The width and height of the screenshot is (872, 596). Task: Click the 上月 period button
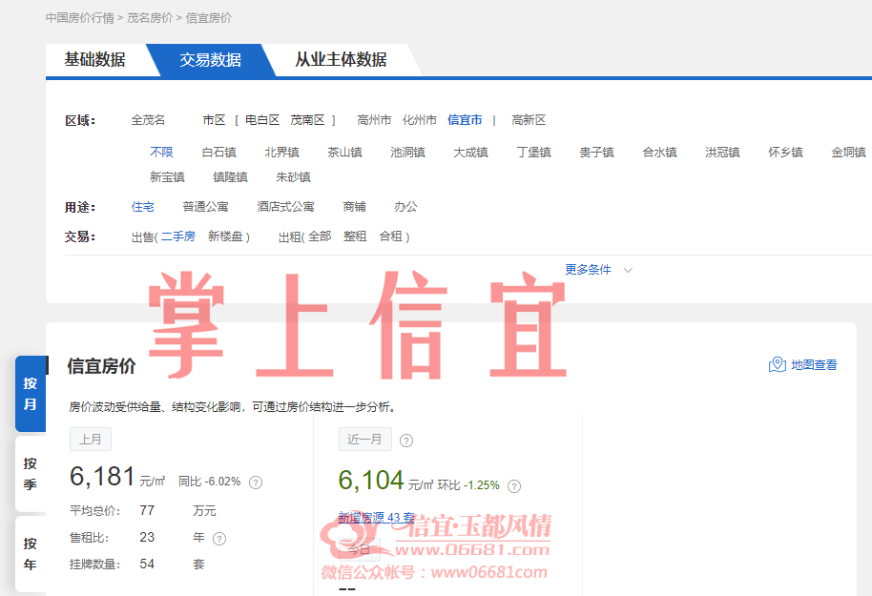pos(91,440)
